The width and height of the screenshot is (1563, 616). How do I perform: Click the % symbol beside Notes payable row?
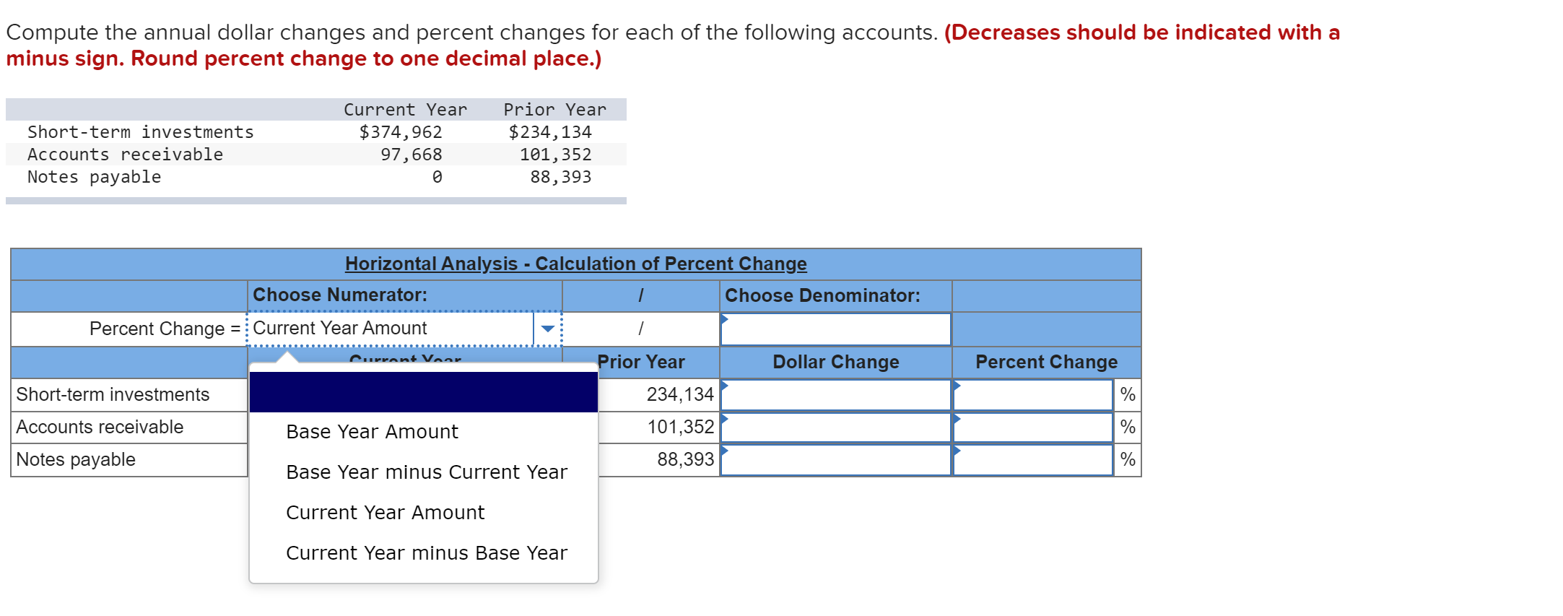tap(1128, 458)
